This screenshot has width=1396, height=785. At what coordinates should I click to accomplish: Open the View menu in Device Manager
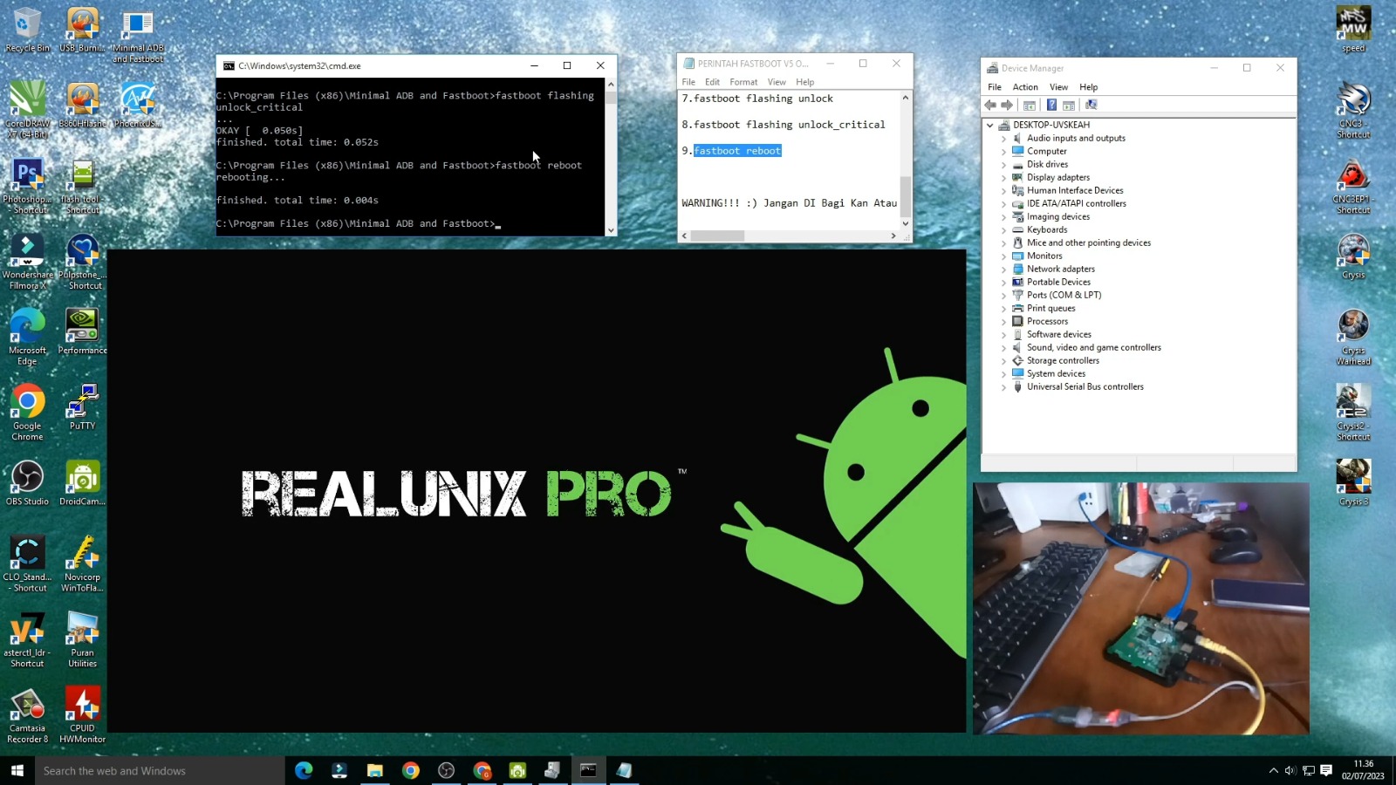click(1058, 87)
